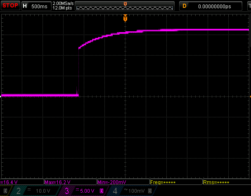Image resolution: width=251 pixels, height=196 pixels.
Task: Click channel 2 scale 10.0 V
Action: tap(43, 191)
